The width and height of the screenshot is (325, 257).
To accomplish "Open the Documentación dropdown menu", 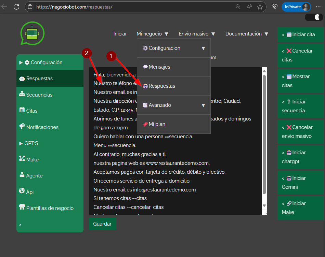I will point(247,34).
